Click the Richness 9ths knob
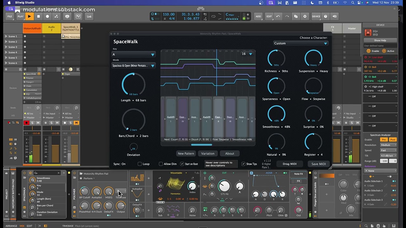Viewport: 406px width, 228px height. (x=276, y=59)
